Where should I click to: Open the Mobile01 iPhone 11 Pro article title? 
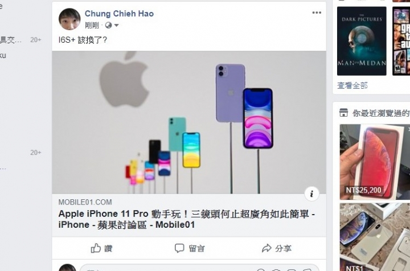[186, 219]
